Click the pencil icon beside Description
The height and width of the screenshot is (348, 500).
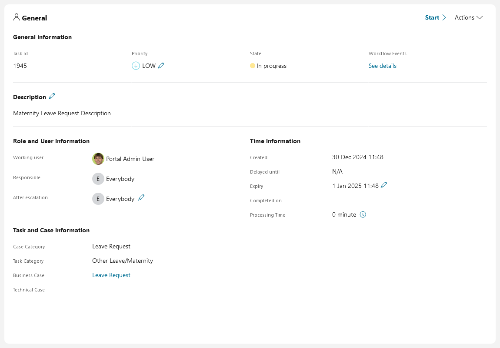pos(52,97)
